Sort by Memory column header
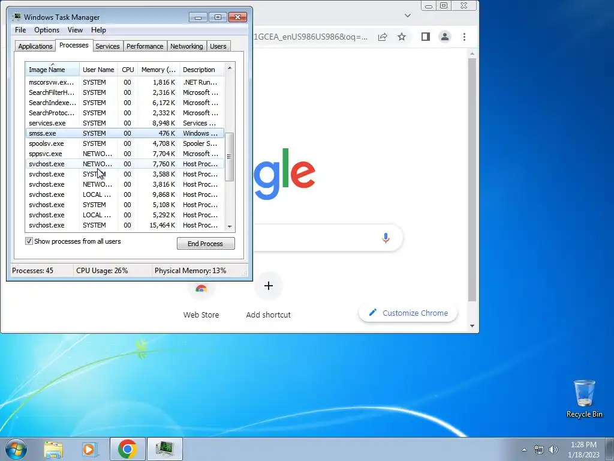The image size is (614, 461). point(158,70)
